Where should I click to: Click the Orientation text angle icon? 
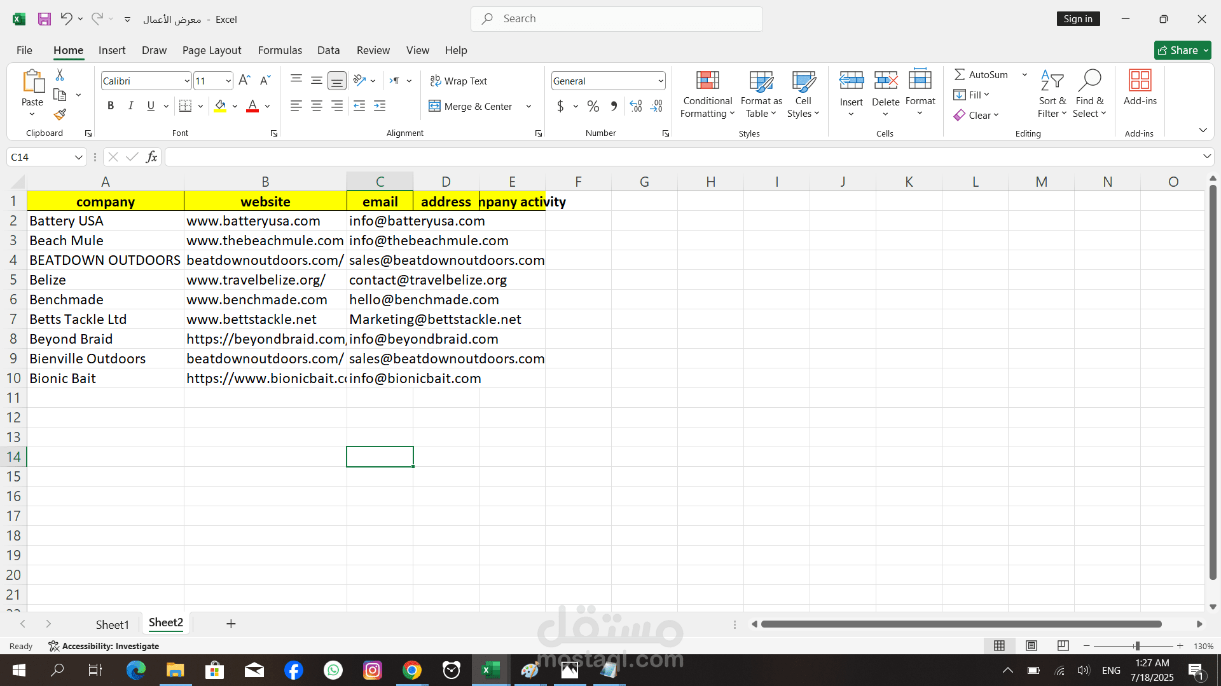360,81
